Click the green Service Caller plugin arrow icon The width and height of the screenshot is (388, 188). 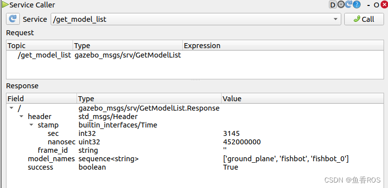pos(5,4)
